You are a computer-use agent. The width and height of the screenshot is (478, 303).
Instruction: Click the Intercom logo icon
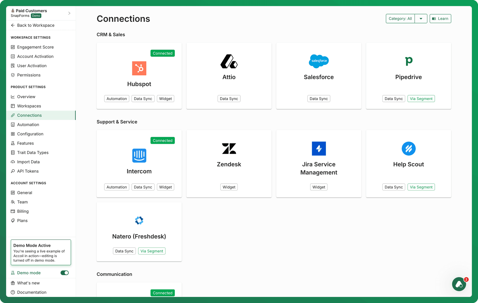coord(139,155)
